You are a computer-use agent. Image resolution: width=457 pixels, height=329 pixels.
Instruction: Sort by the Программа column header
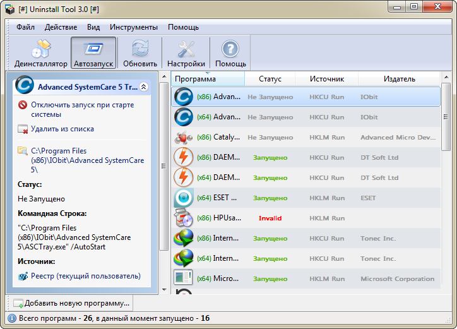(208, 79)
